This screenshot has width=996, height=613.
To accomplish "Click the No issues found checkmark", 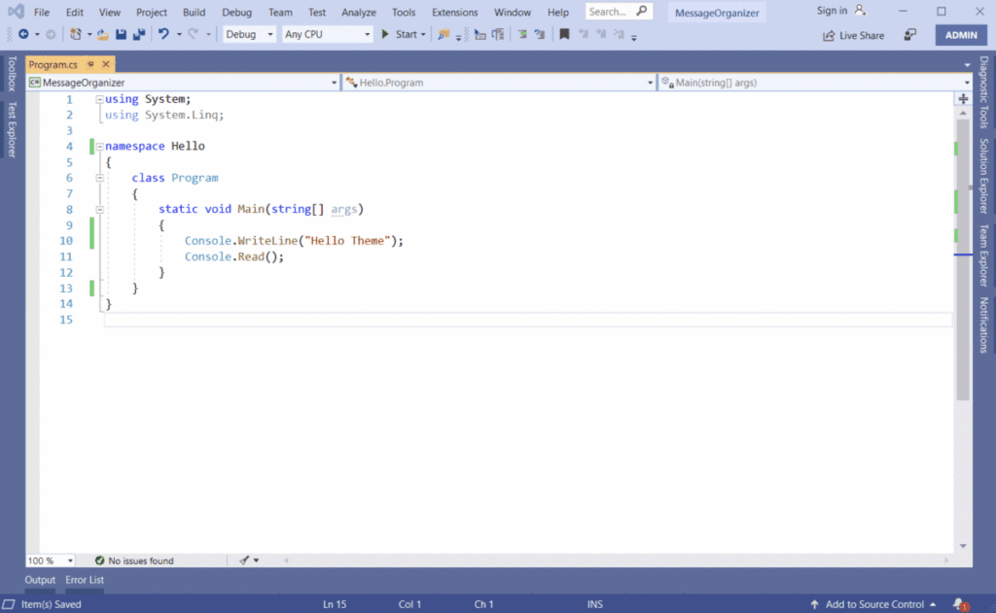I will coord(98,561).
